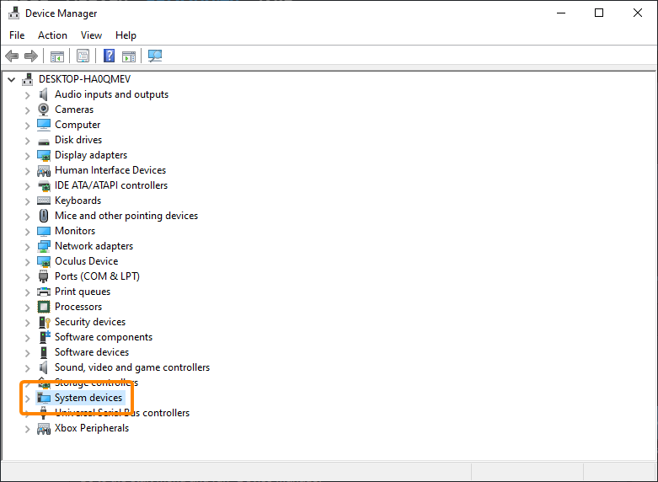Viewport: 658px width, 482px height.
Task: Select the 'Oculus Device' label
Action: point(87,261)
